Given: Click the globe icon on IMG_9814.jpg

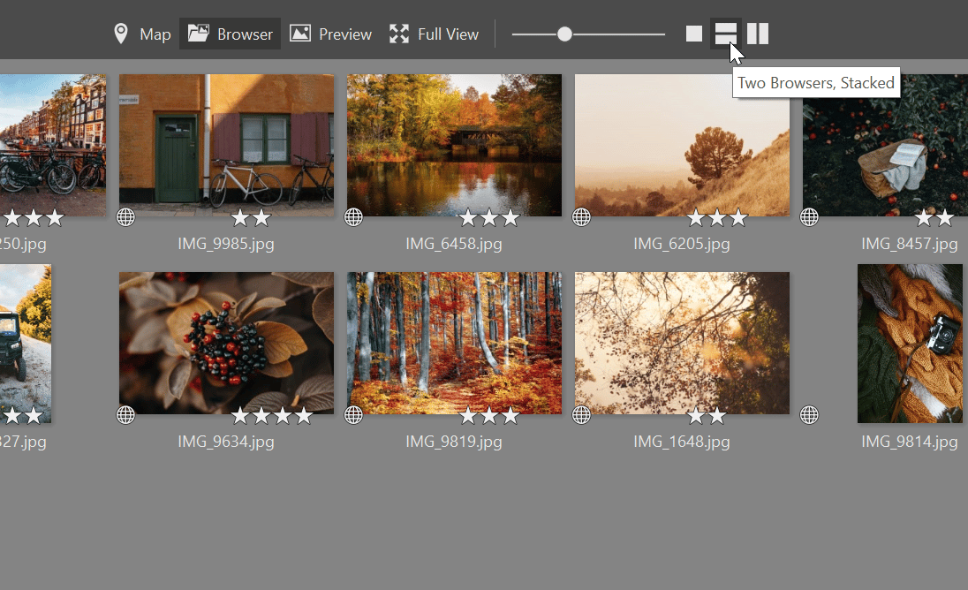Looking at the screenshot, I should (x=809, y=415).
